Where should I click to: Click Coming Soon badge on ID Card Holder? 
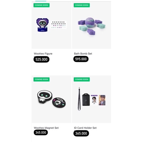click(82, 79)
